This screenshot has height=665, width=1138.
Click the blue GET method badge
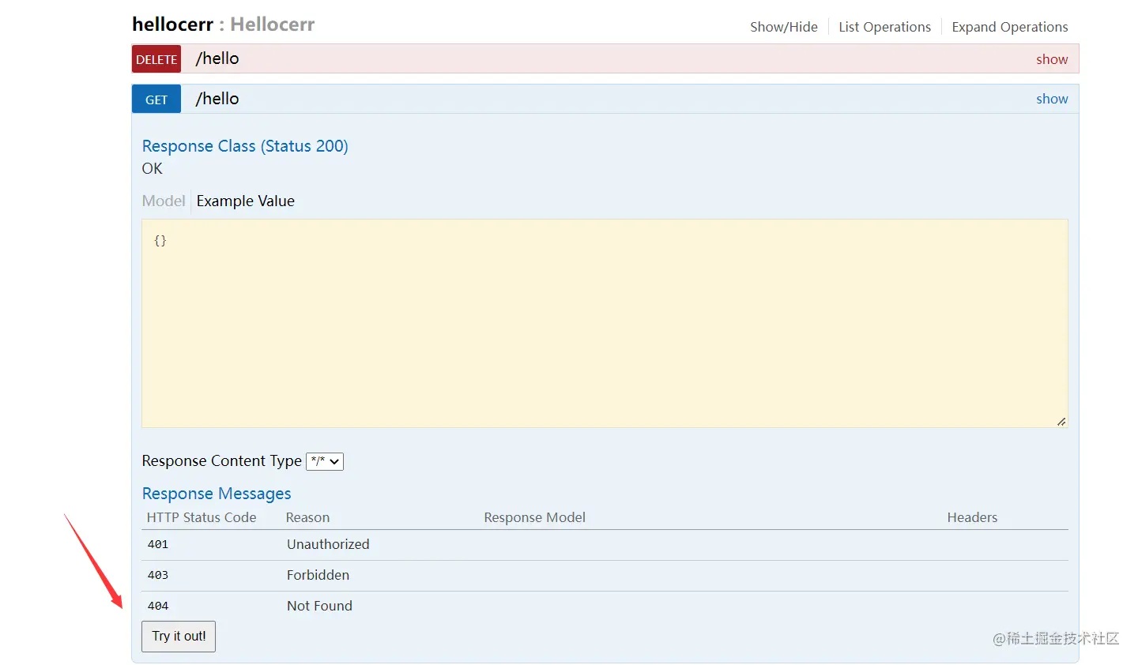click(x=156, y=100)
